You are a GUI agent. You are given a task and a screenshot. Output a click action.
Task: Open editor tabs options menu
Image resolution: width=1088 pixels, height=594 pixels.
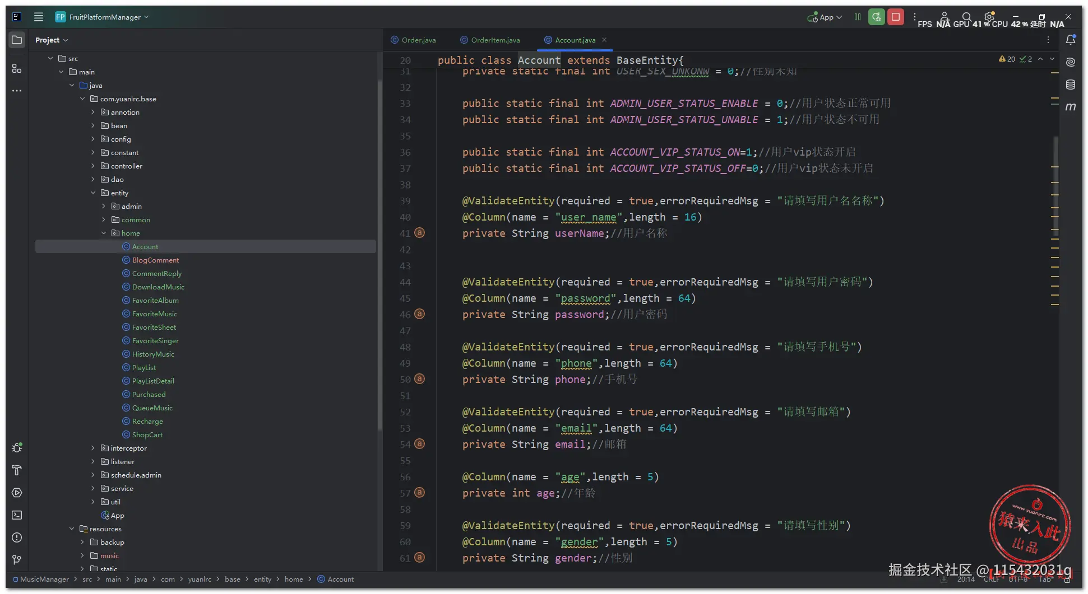click(1048, 40)
